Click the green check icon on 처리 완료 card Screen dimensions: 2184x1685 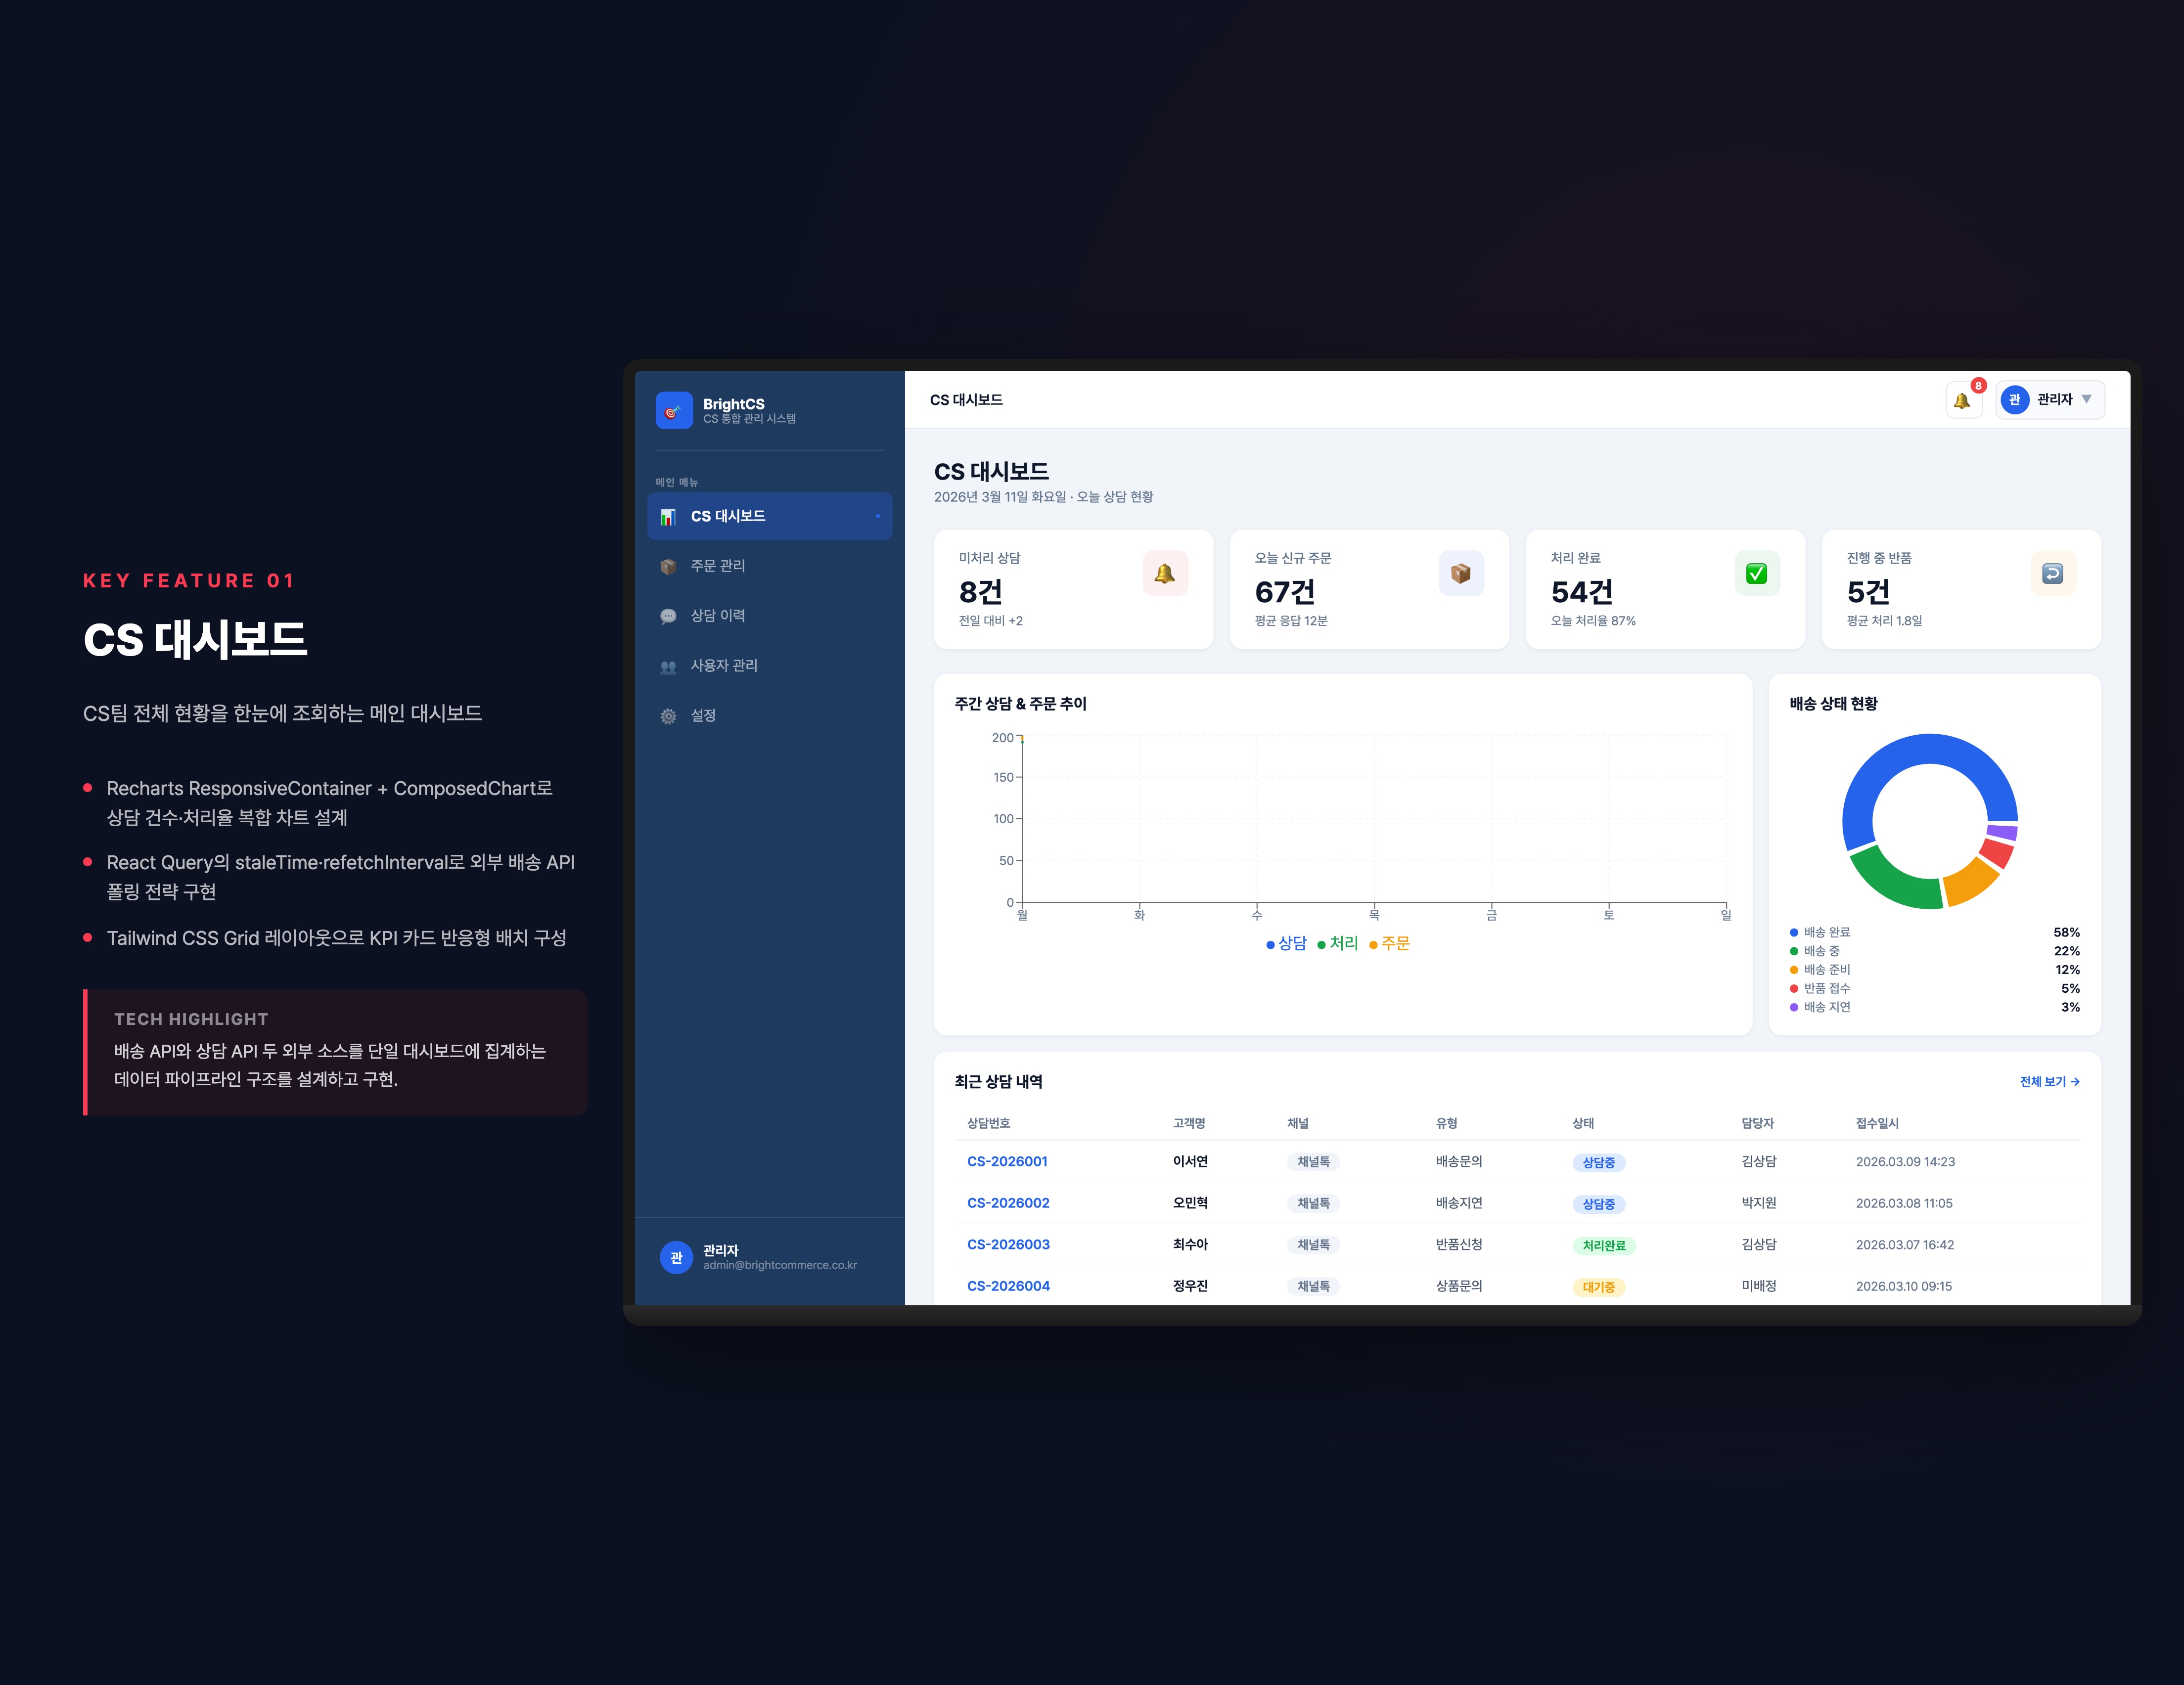click(x=1756, y=574)
